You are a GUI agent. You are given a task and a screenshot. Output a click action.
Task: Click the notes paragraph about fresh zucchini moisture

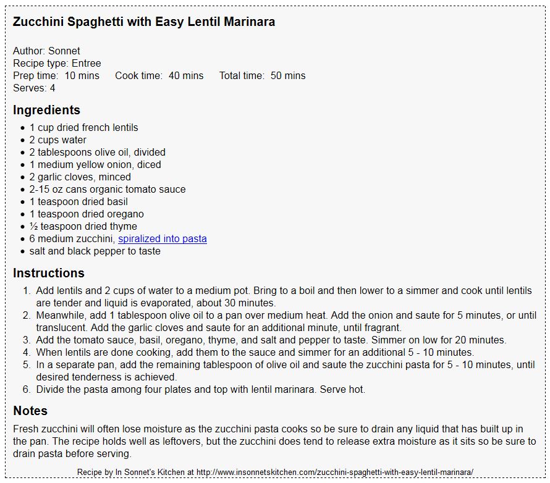tap(274, 441)
